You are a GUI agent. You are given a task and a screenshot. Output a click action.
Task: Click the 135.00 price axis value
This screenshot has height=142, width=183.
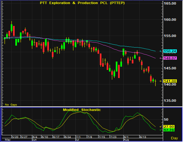pyautogui.click(x=170, y=101)
